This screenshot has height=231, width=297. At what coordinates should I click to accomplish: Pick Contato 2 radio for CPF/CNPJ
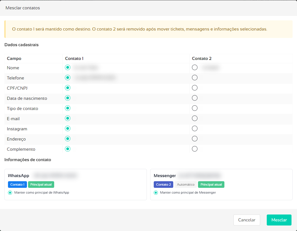(194, 88)
